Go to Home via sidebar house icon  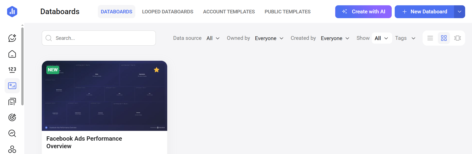[x=12, y=54]
